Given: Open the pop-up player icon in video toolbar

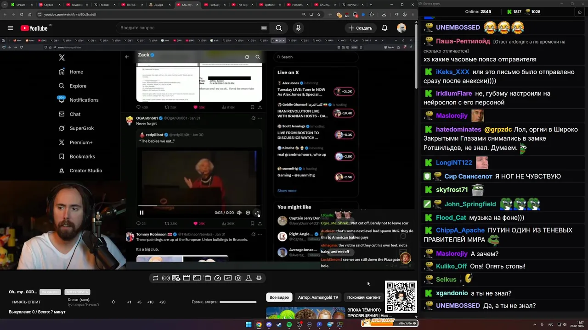Looking at the screenshot, I should pyautogui.click(x=207, y=278).
